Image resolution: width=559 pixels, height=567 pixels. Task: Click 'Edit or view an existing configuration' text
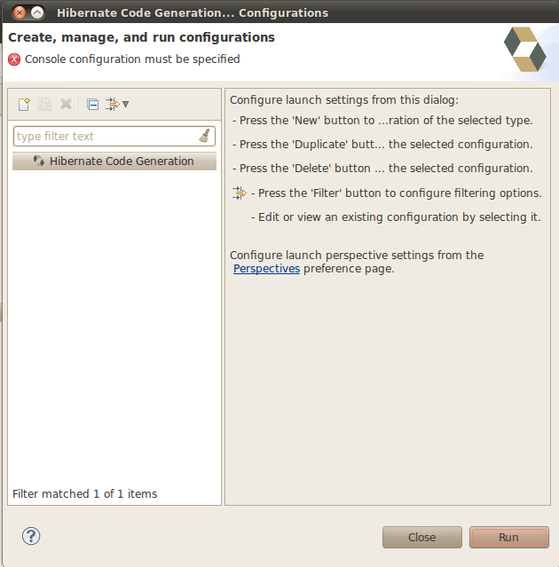coord(396,217)
